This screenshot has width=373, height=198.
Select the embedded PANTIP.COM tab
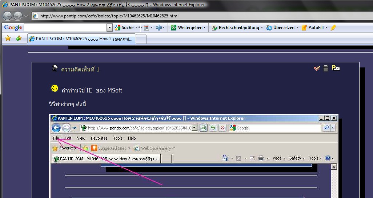[x=106, y=158]
